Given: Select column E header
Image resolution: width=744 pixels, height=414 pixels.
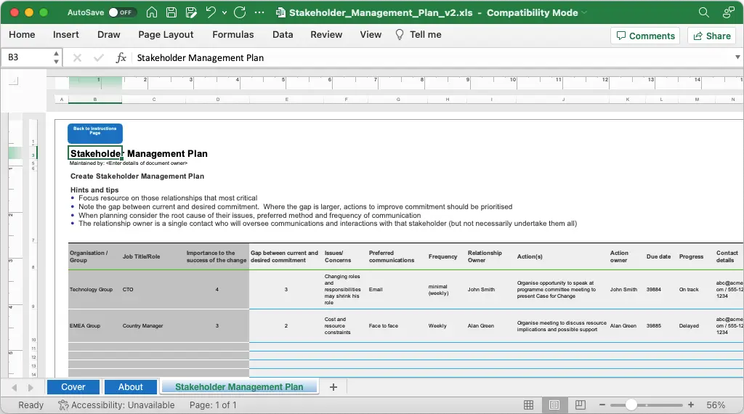Looking at the screenshot, I should [286, 100].
